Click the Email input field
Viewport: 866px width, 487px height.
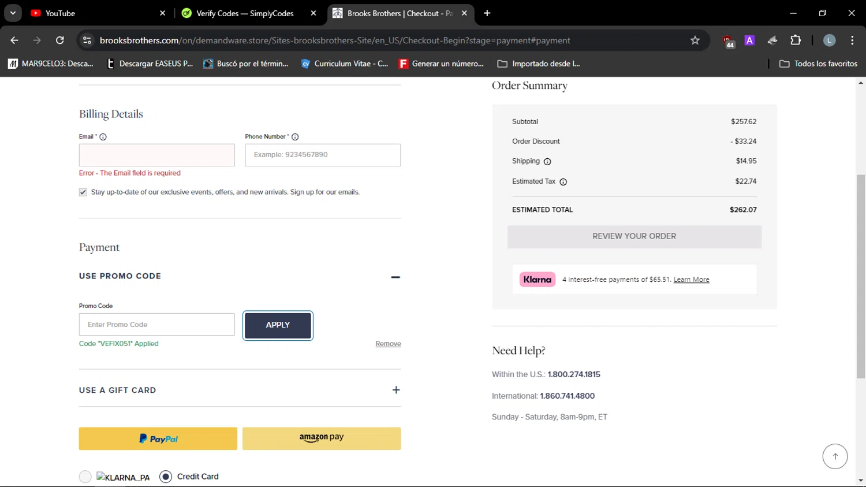156,155
